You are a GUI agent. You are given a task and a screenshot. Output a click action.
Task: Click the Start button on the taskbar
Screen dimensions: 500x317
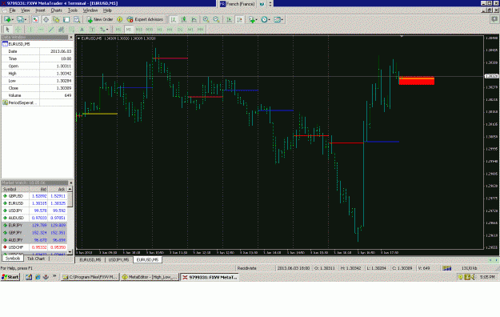[x=10, y=277]
